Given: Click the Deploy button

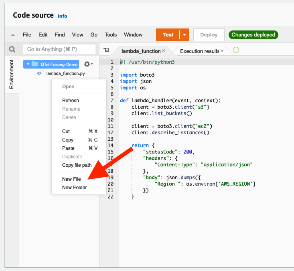Looking at the screenshot, I should (x=209, y=35).
